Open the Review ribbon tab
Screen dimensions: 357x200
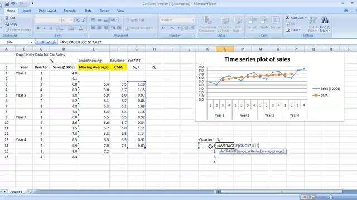coord(104,11)
